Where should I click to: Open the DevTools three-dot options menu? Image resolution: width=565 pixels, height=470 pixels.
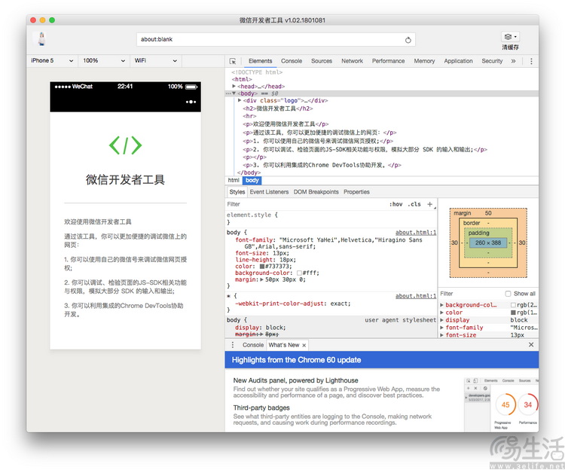click(x=531, y=61)
